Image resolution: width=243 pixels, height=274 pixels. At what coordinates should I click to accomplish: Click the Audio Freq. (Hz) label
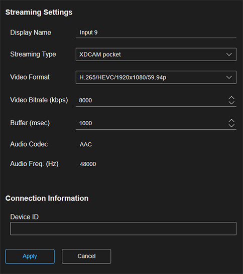[x=34, y=164]
